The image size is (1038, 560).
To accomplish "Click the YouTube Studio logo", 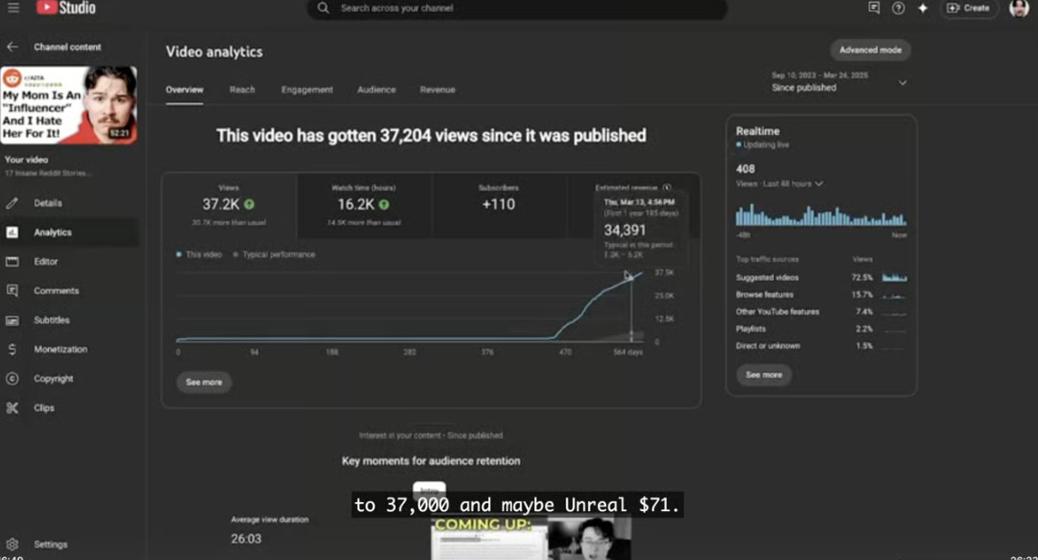I will 66,8.
